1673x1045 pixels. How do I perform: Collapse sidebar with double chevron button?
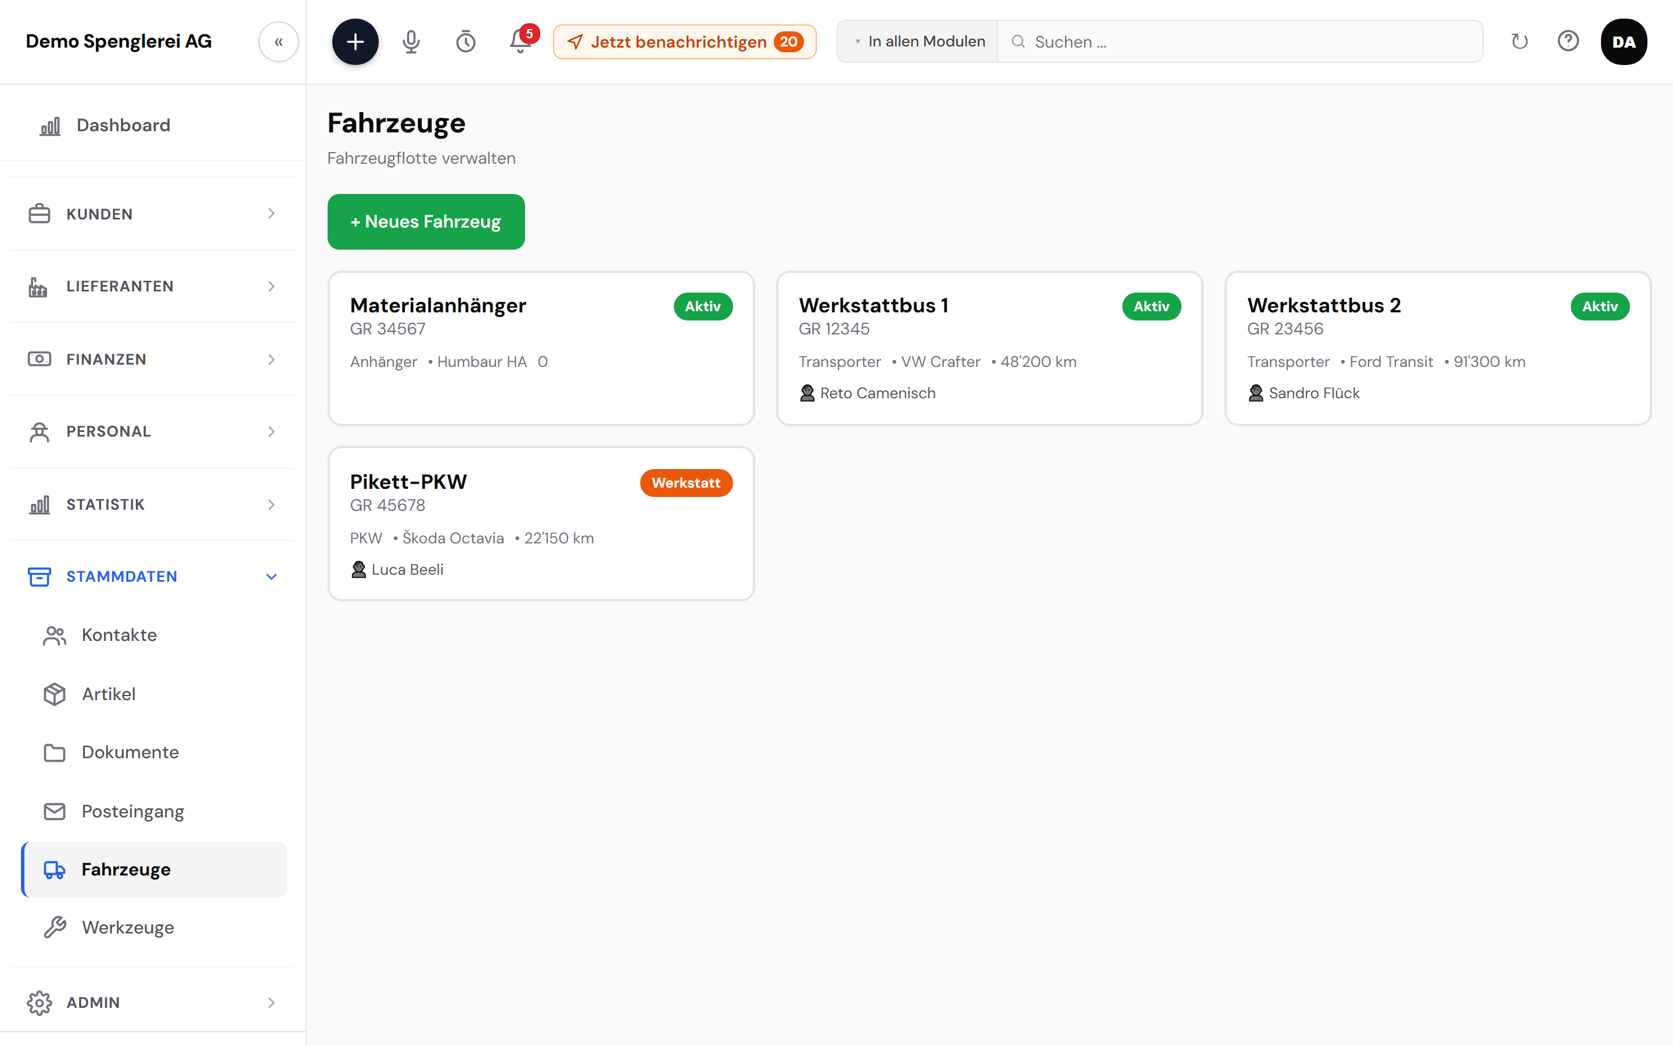pyautogui.click(x=279, y=41)
